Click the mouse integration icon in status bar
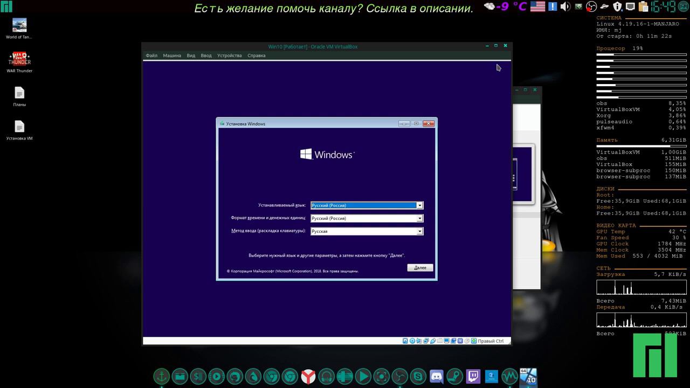The image size is (690, 388). [467, 341]
